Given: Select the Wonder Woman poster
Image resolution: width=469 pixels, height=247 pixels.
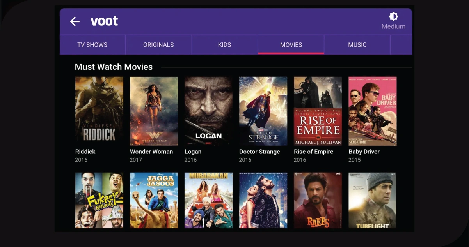Looking at the screenshot, I should 154,111.
